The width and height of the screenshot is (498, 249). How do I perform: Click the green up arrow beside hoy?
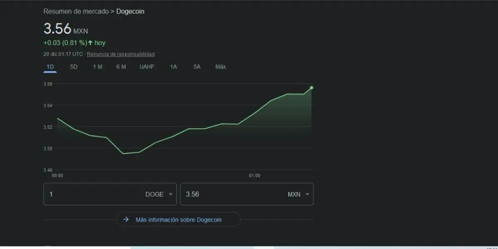[90, 43]
